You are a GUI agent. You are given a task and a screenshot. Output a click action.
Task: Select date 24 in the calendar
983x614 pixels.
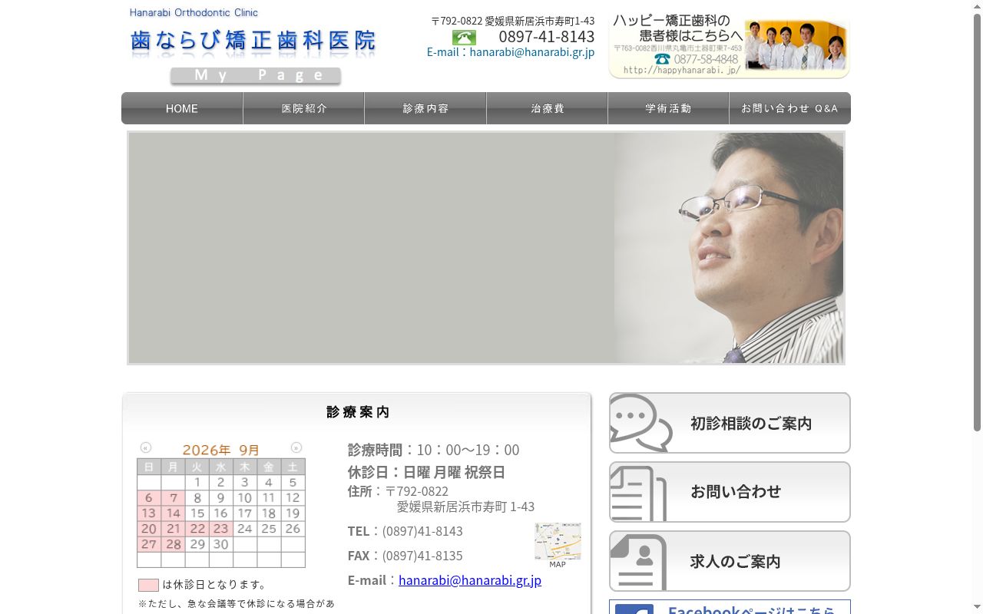point(245,529)
